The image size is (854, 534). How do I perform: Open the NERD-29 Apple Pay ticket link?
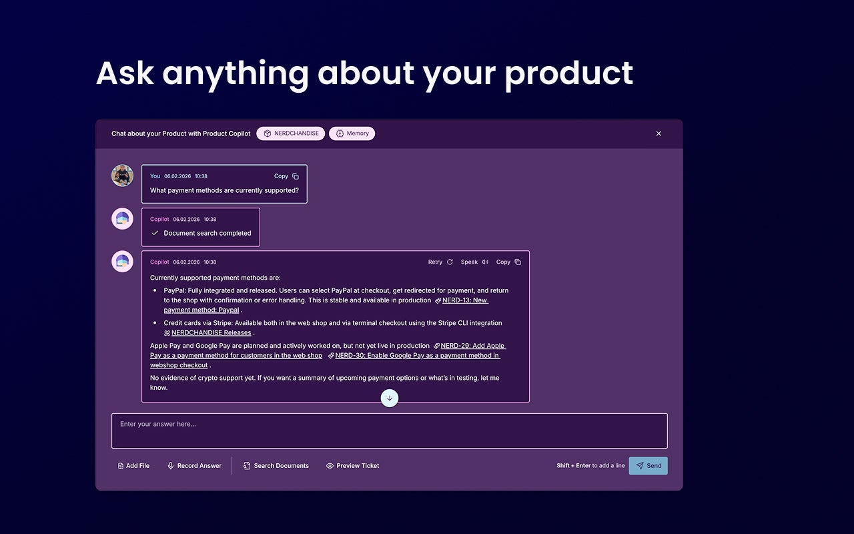(472, 346)
